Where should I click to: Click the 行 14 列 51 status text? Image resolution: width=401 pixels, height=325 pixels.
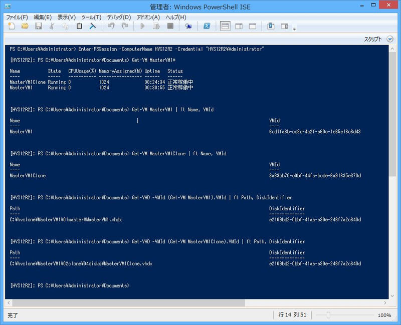pos(292,315)
